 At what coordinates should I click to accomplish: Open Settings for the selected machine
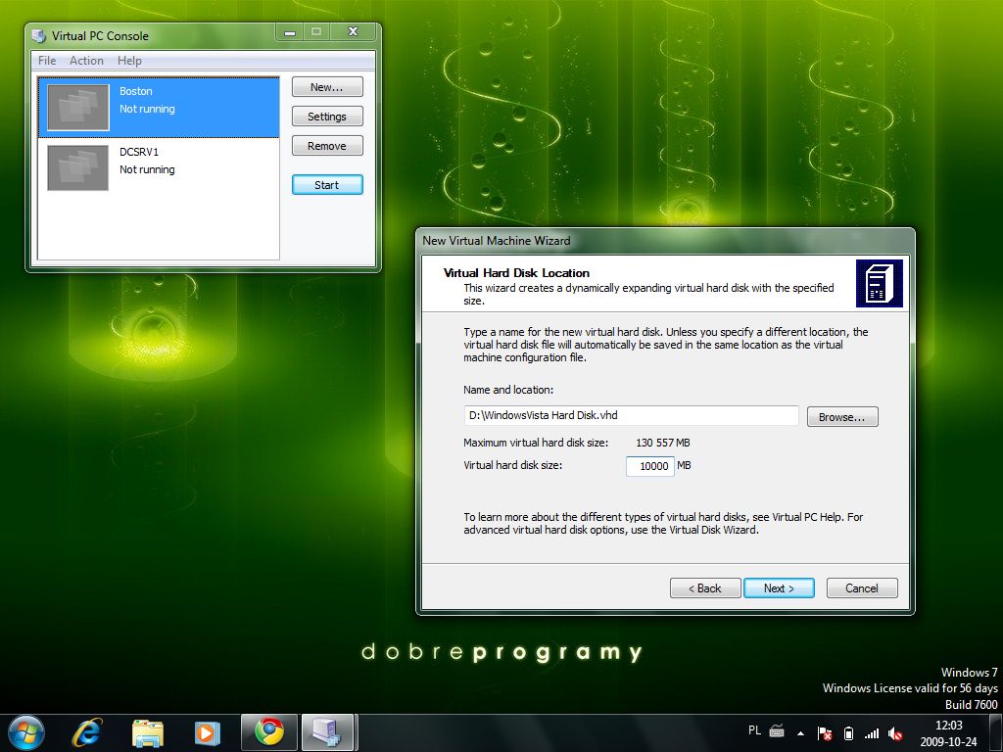pyautogui.click(x=327, y=117)
